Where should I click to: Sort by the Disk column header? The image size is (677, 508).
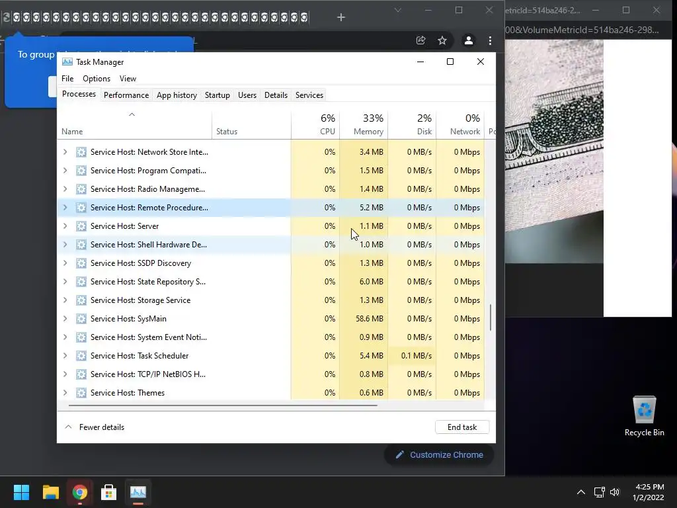[413, 124]
